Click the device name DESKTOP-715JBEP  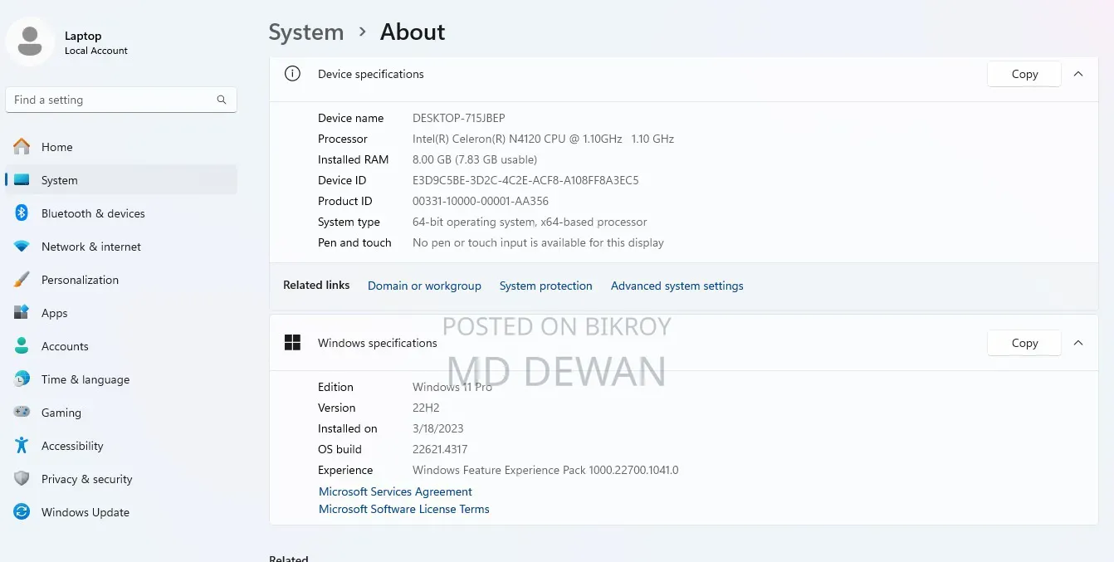(x=459, y=118)
